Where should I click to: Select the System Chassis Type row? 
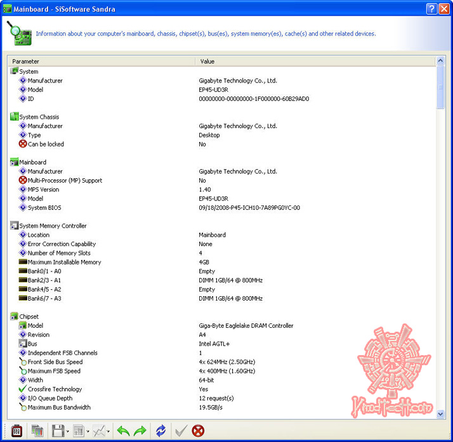[222, 135]
